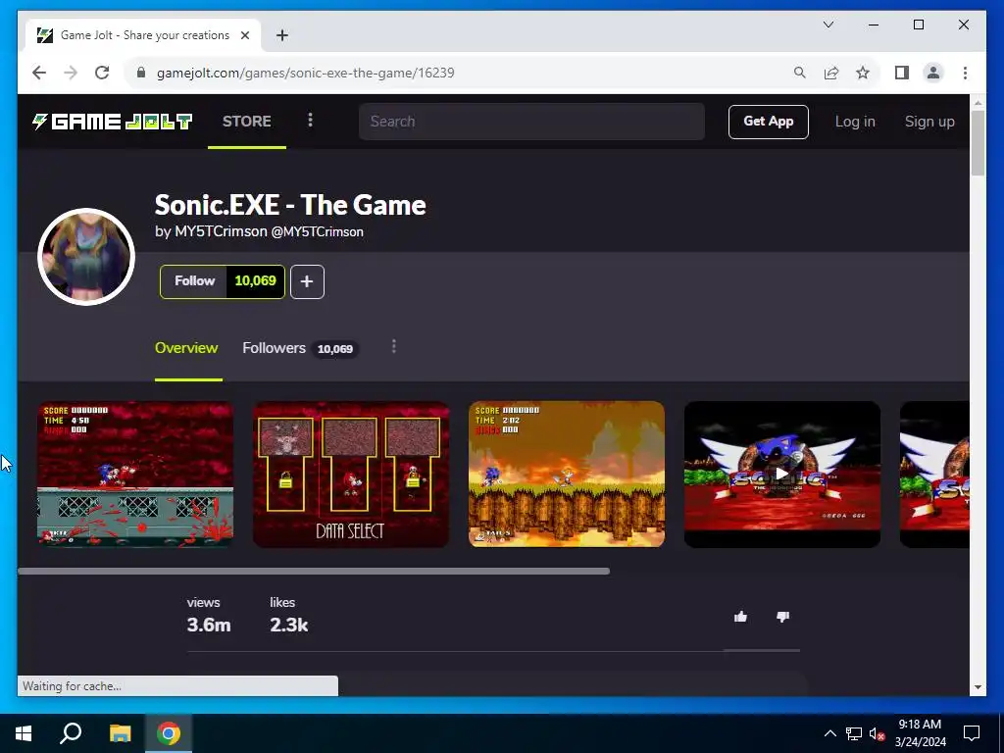Like the game with thumbs up
Screen dimensions: 1004x753
pyautogui.click(x=741, y=617)
